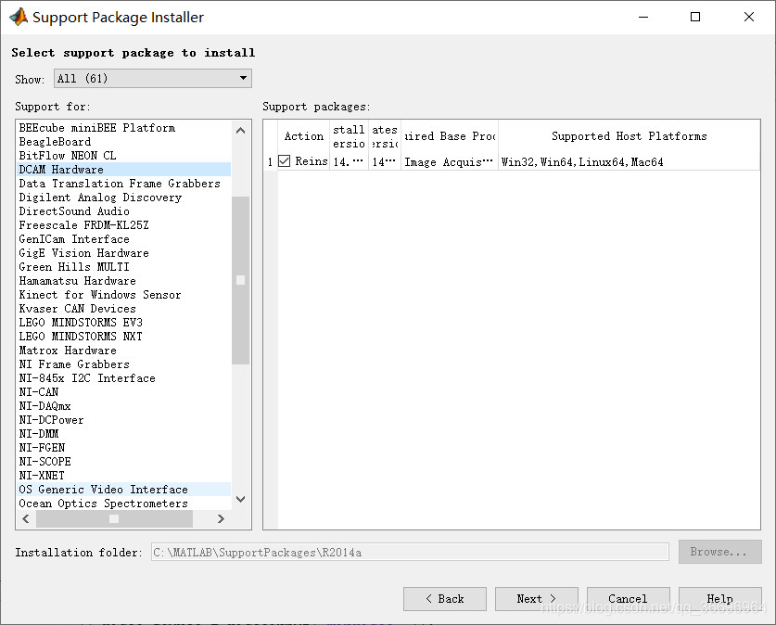776x625 pixels.
Task: Select Data Translation Frame Grabbers
Action: pos(123,183)
